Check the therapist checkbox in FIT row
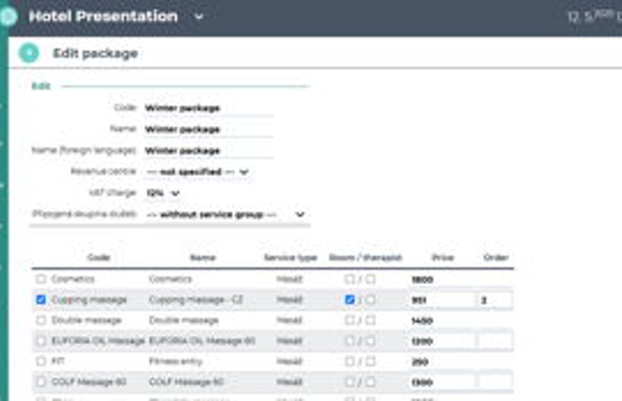 click(x=370, y=361)
